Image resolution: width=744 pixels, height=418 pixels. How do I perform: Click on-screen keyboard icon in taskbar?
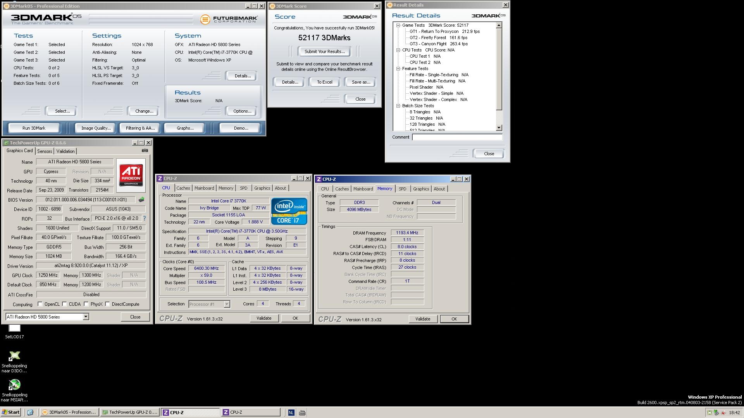point(302,413)
